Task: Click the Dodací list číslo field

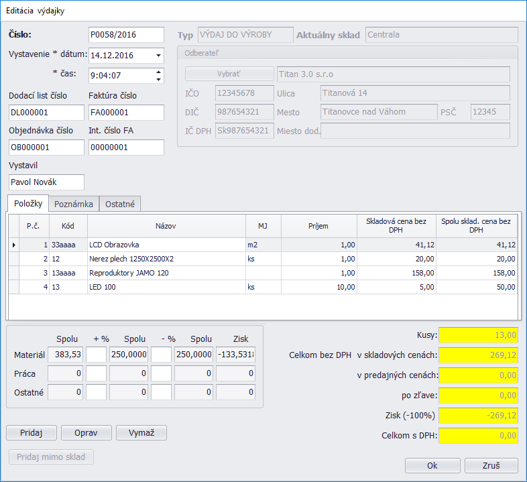Action: point(46,113)
